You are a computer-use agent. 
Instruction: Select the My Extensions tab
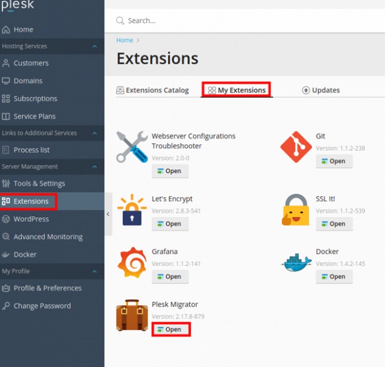[237, 90]
